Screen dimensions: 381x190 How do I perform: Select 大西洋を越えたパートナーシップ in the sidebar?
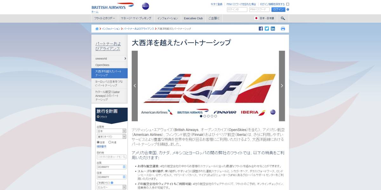(110, 73)
